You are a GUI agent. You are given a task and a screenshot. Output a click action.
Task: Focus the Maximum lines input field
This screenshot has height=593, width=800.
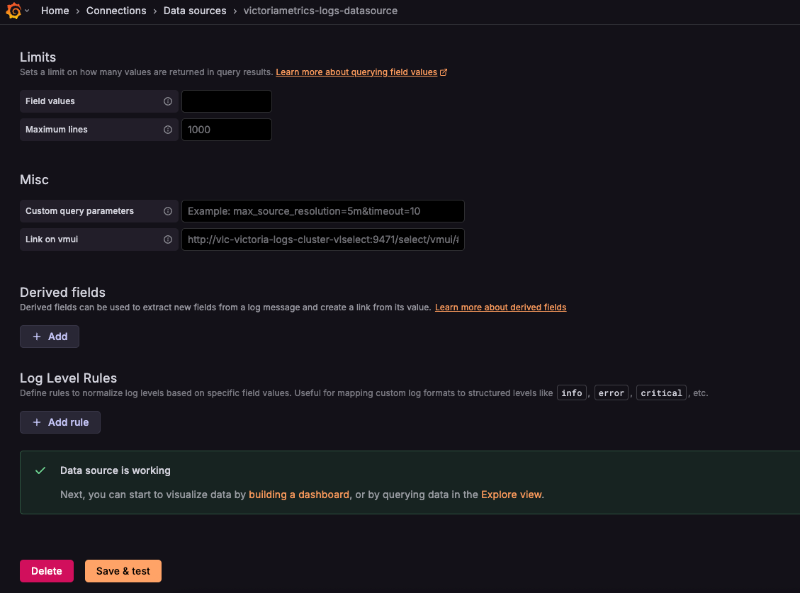point(227,130)
